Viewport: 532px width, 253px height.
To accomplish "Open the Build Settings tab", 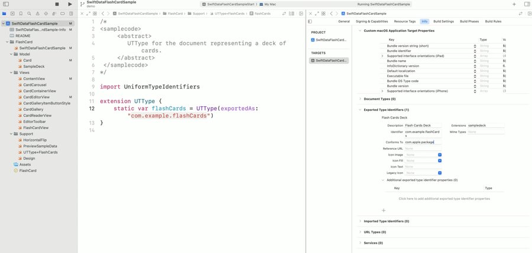I will [x=443, y=21].
